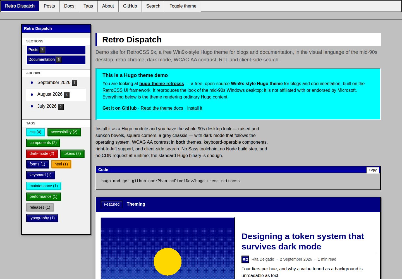Follow the hugo-theme-retrocss link

click(162, 83)
